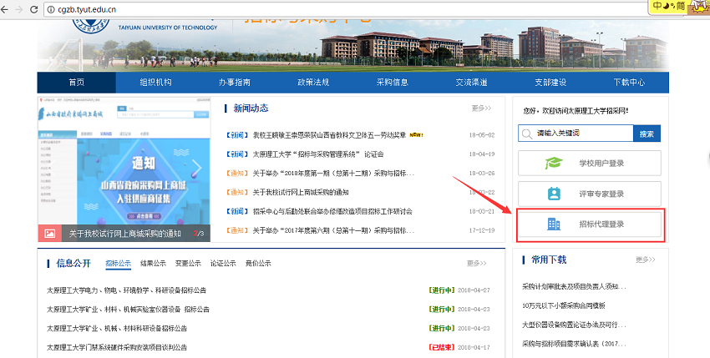
Task: Click the green graduation cap icon
Action: click(x=554, y=164)
